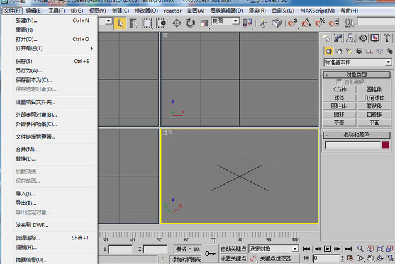395x264 pixels.
Task: Click the current frame number field
Action: coord(326,258)
